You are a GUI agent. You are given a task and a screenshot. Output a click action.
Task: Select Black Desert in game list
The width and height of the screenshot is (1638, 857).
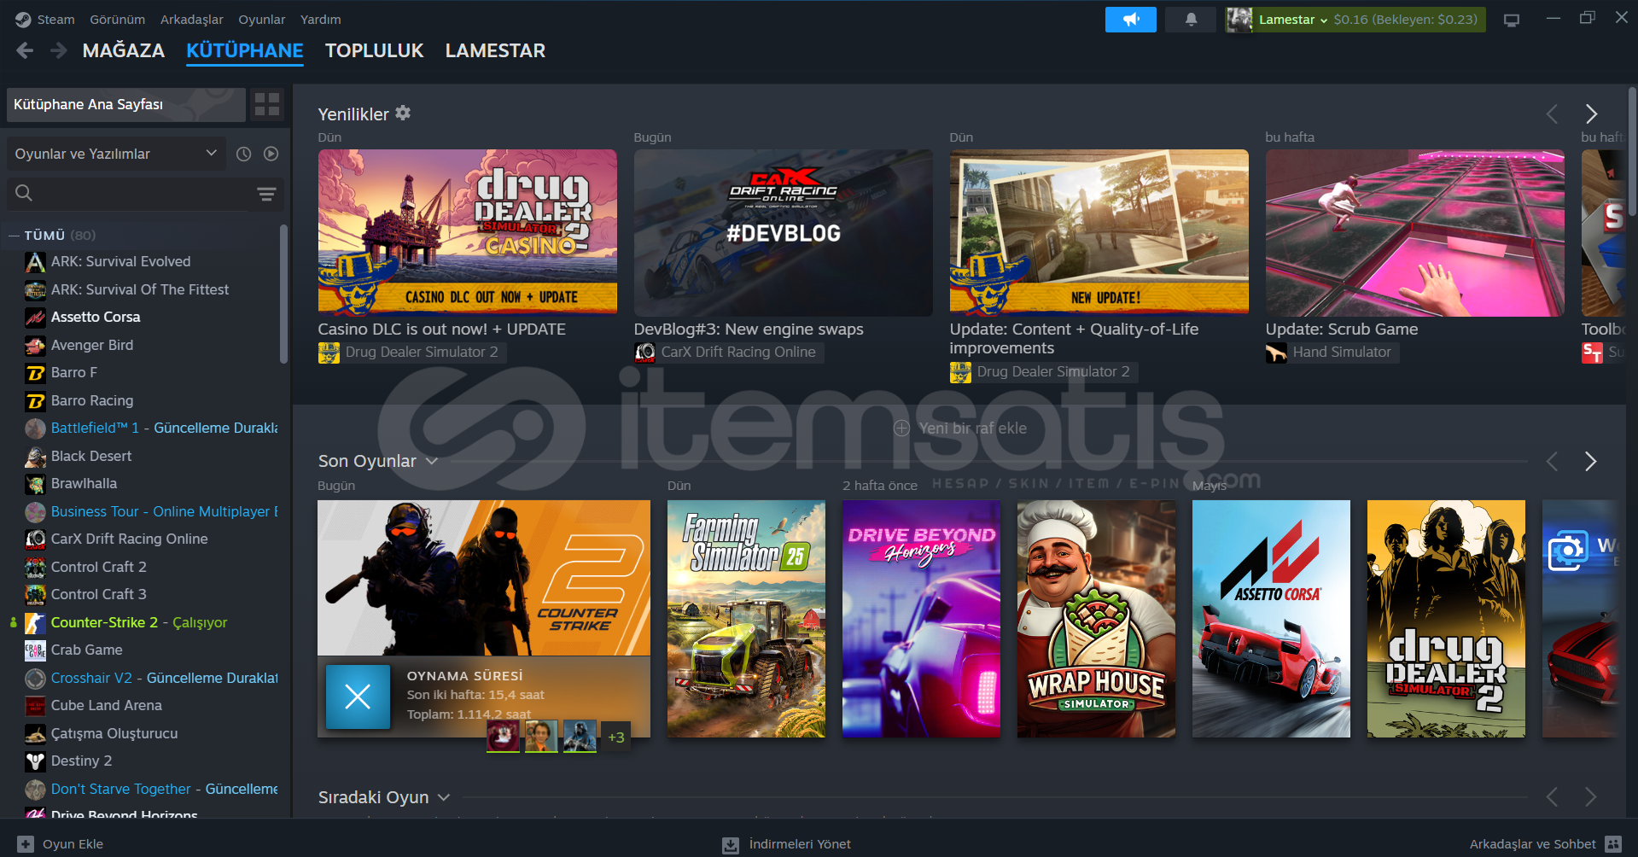coord(91,457)
